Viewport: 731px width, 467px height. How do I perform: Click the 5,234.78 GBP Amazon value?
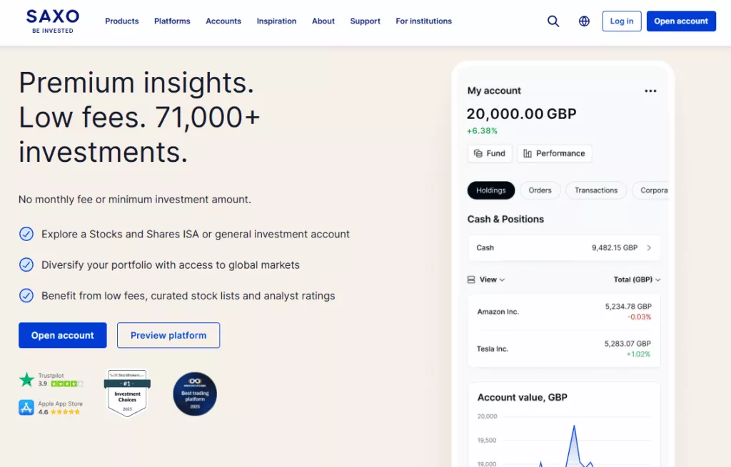pos(628,307)
